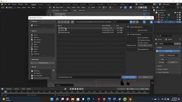Collapse the Volumes panel

(31, 21)
